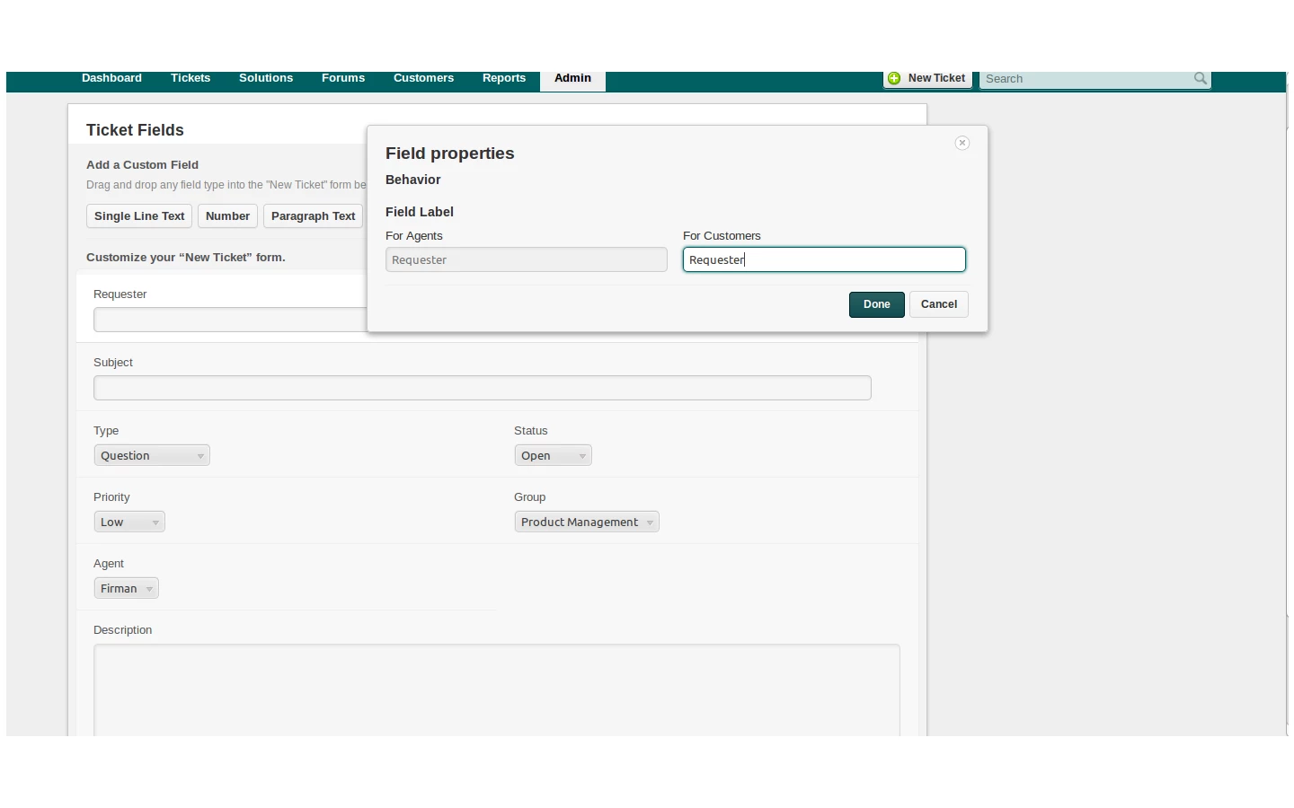The height and width of the screenshot is (808, 1294).
Task: Click the Type field label
Action: click(106, 431)
